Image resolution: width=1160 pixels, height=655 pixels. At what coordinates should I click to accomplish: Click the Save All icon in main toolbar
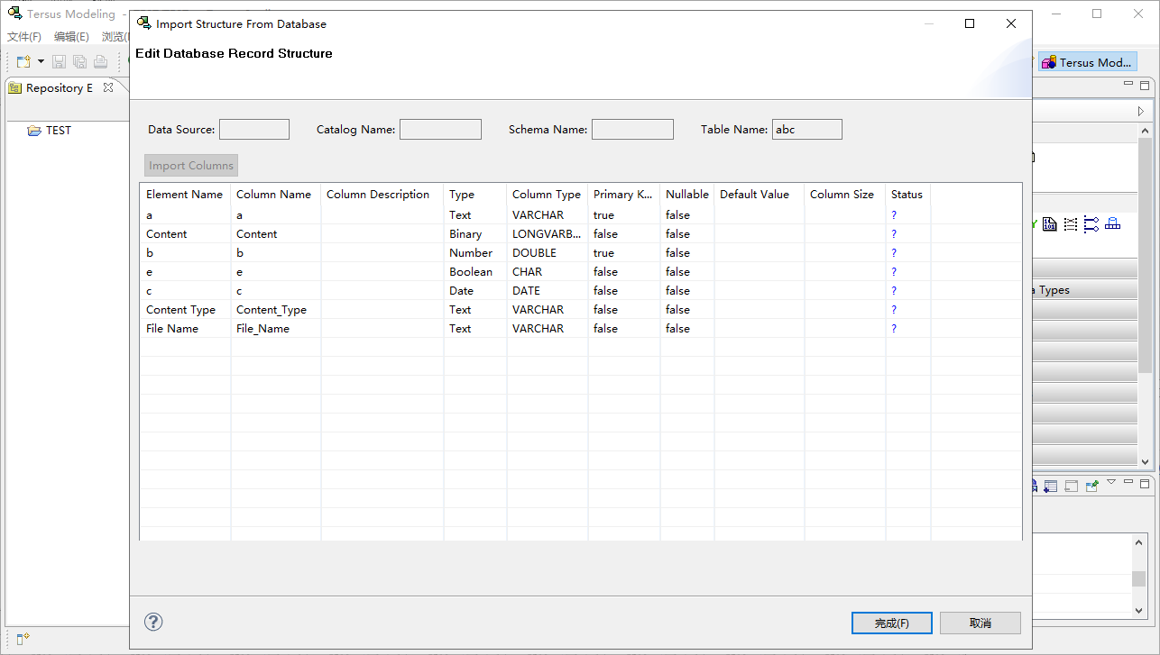pyautogui.click(x=79, y=61)
